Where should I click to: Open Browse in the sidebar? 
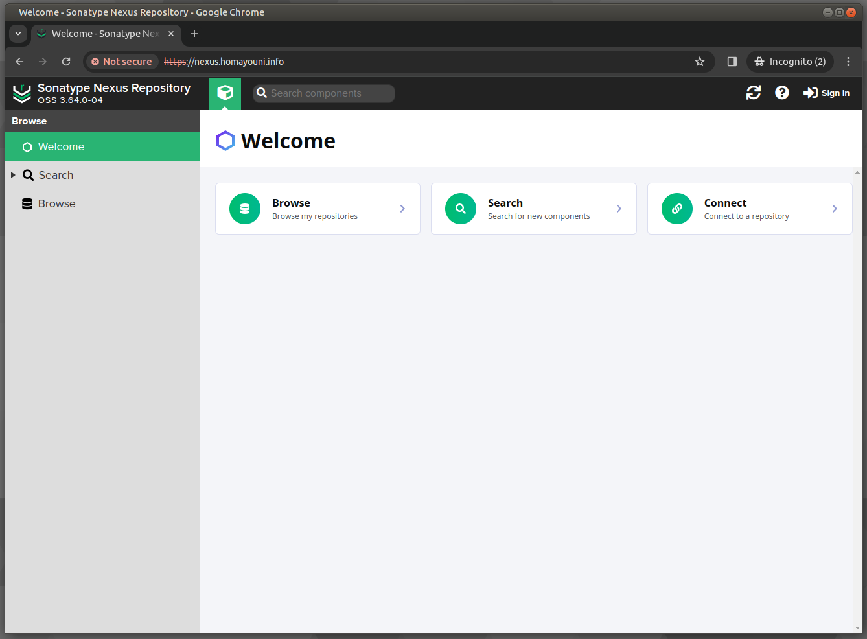point(102,203)
